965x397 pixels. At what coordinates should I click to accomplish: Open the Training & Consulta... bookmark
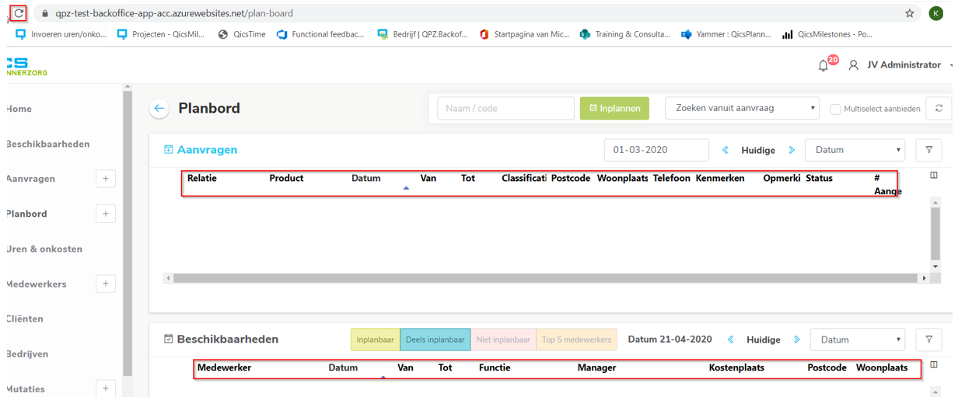(x=624, y=34)
